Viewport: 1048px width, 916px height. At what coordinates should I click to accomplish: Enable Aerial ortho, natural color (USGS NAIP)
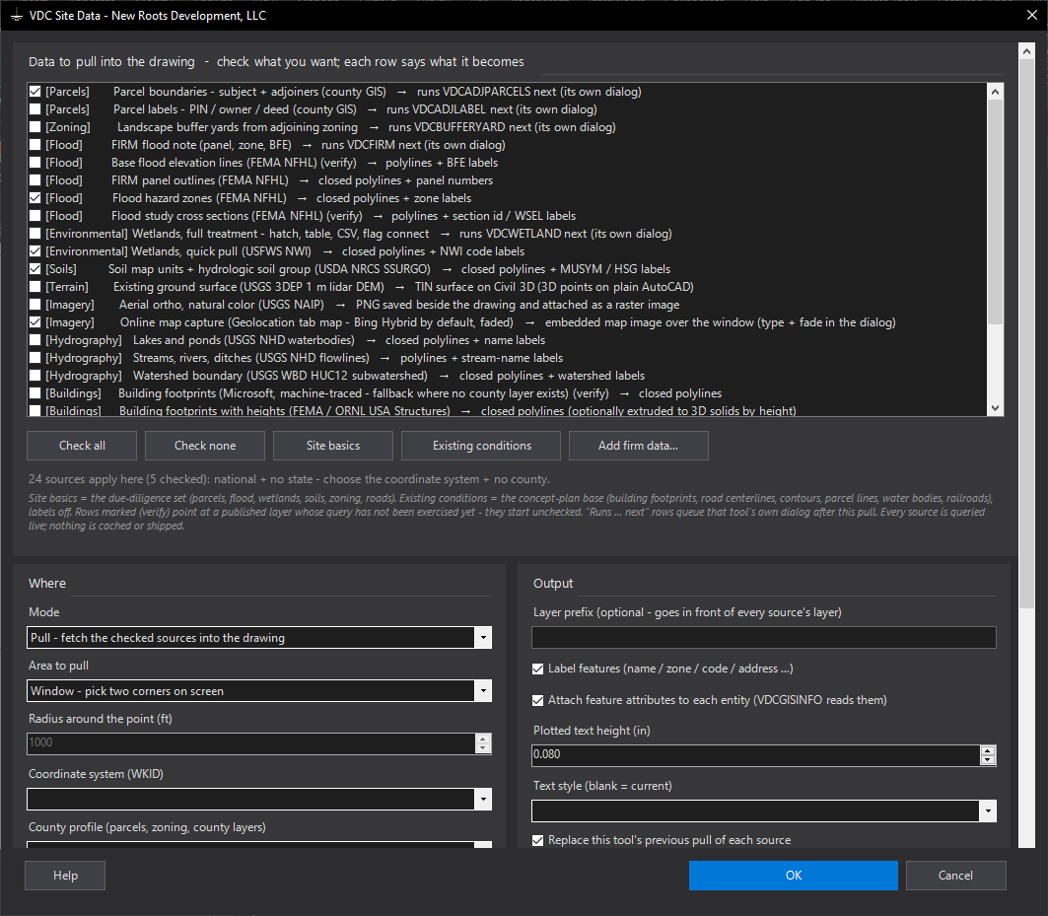pos(35,305)
